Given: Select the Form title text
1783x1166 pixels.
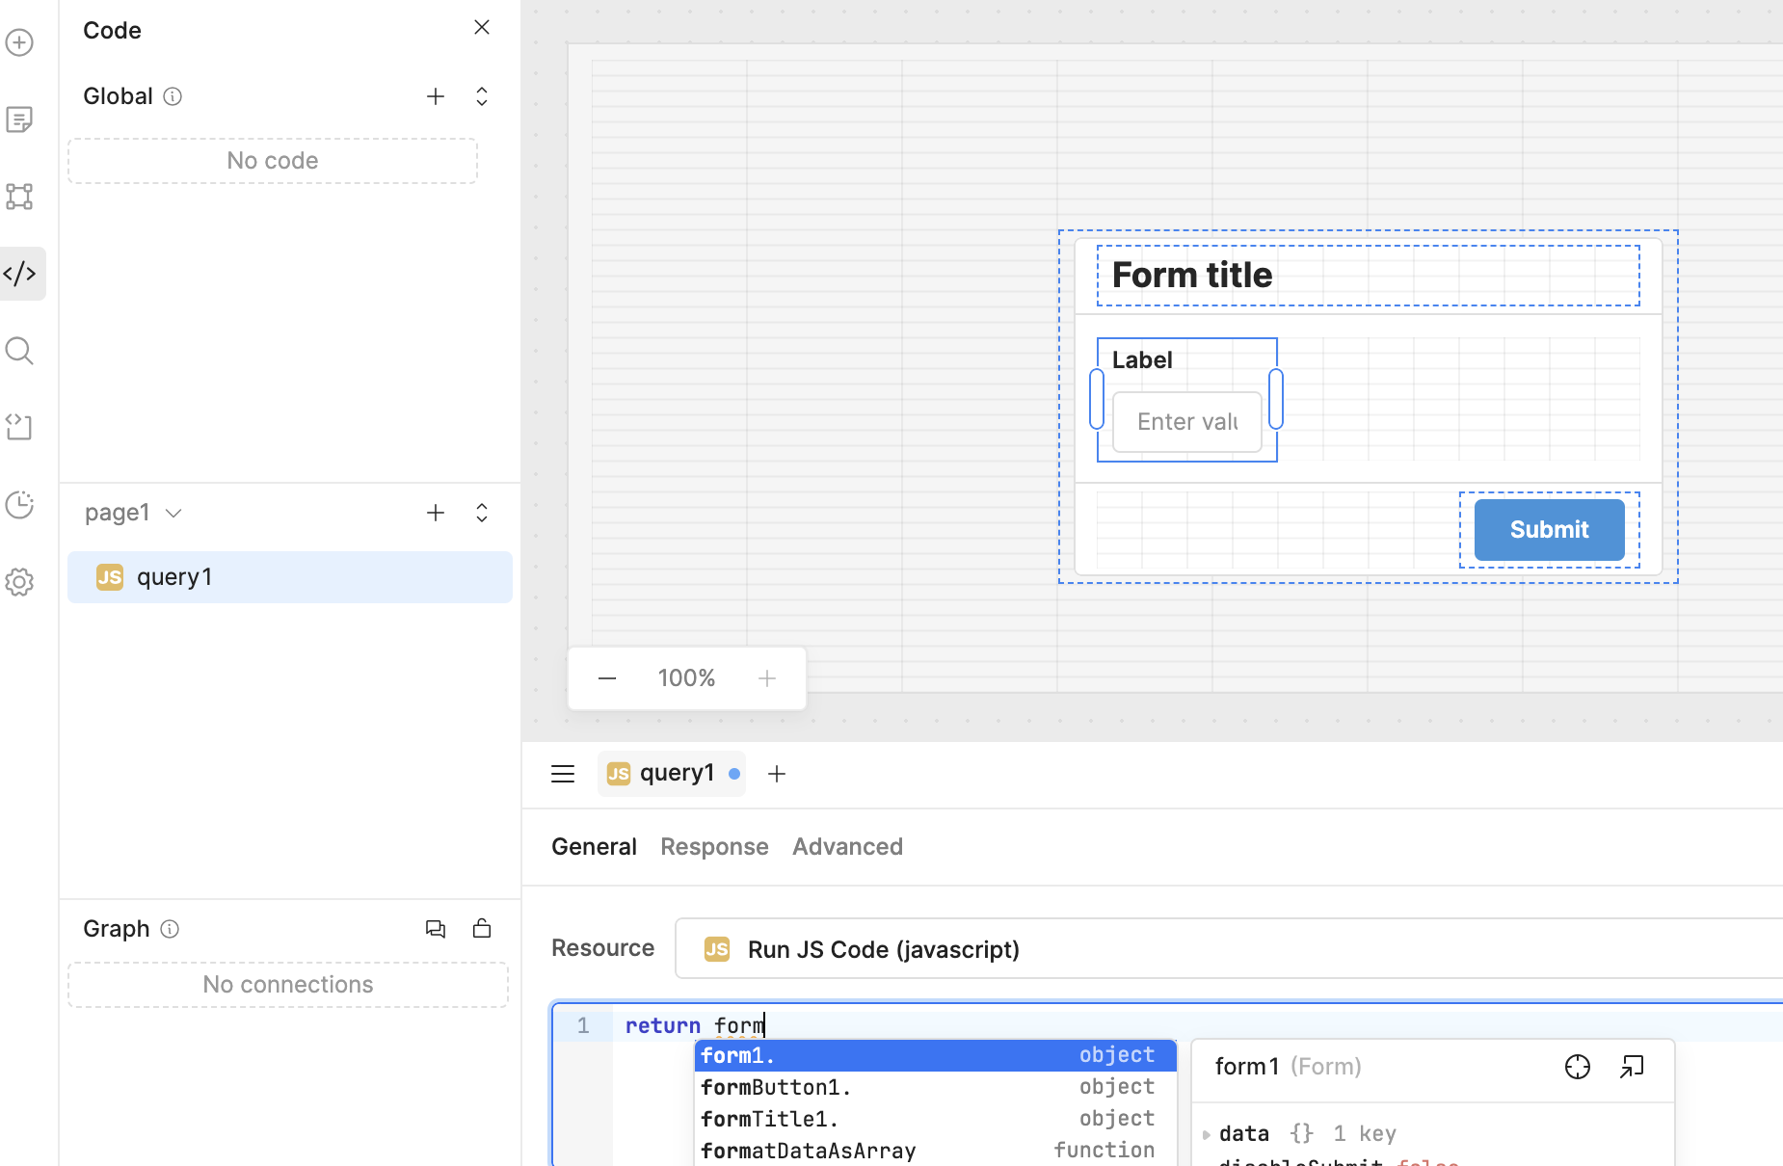Looking at the screenshot, I should [1192, 276].
